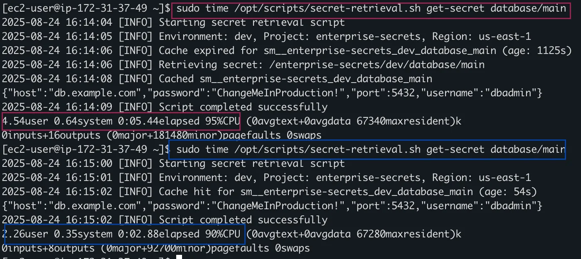The width and height of the screenshot is (581, 259).
Task: Click the second JSON secret output line
Action: point(272,206)
